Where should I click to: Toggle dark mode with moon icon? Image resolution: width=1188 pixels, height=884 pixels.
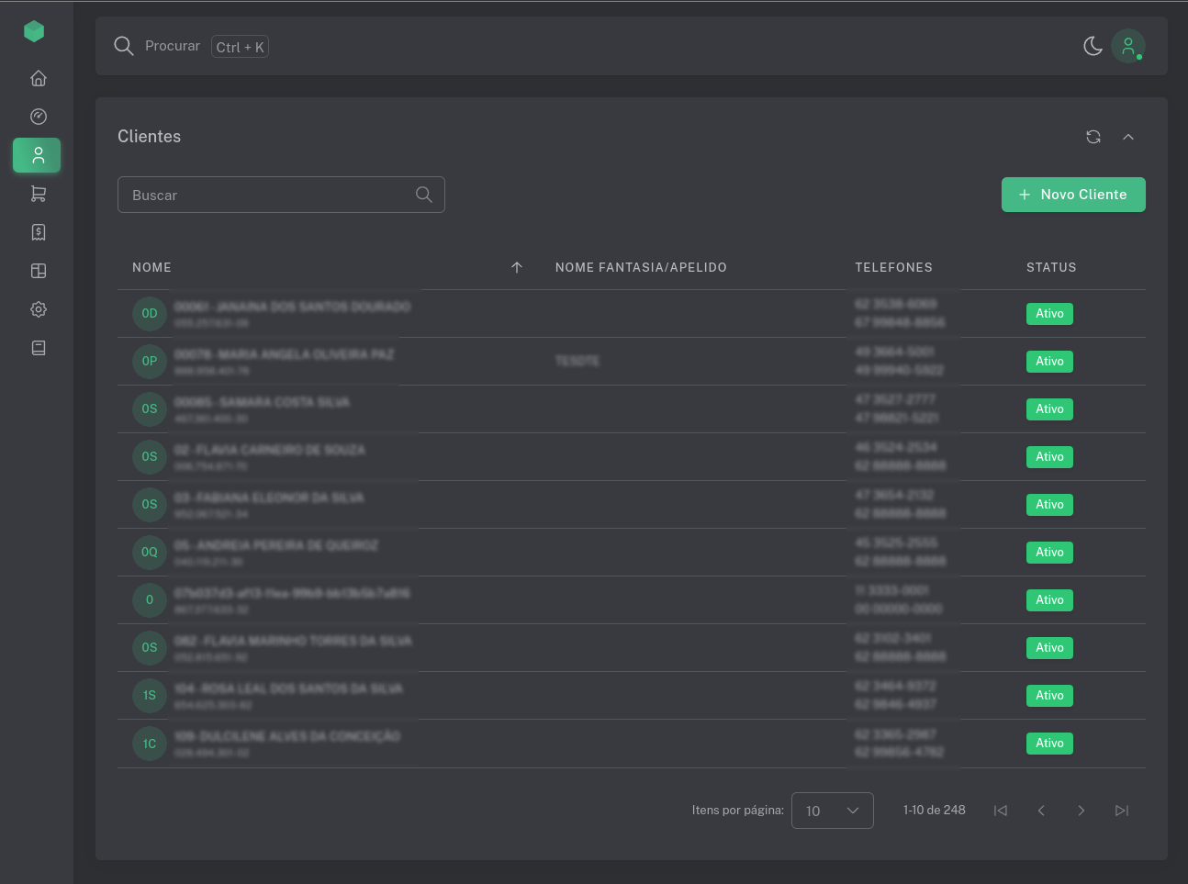pyautogui.click(x=1093, y=46)
